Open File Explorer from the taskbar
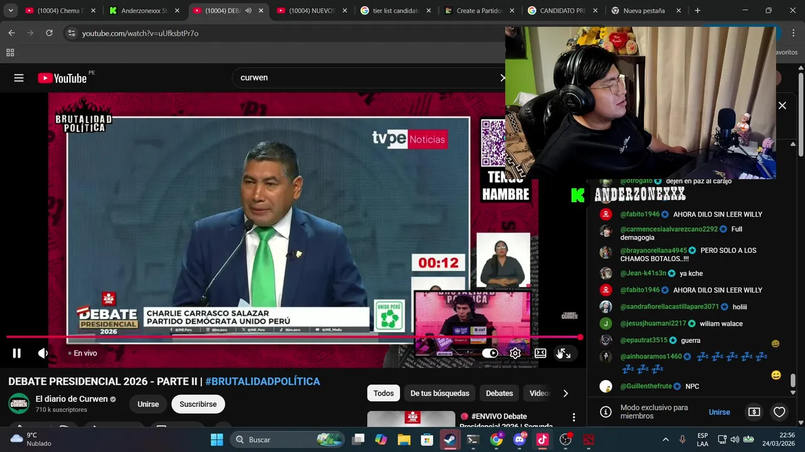805x452 pixels. (404, 439)
